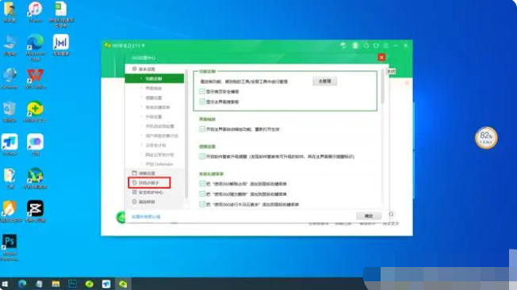Click the umbrella icon in 360 title bar
This screenshot has height=290, width=517.
343,45
